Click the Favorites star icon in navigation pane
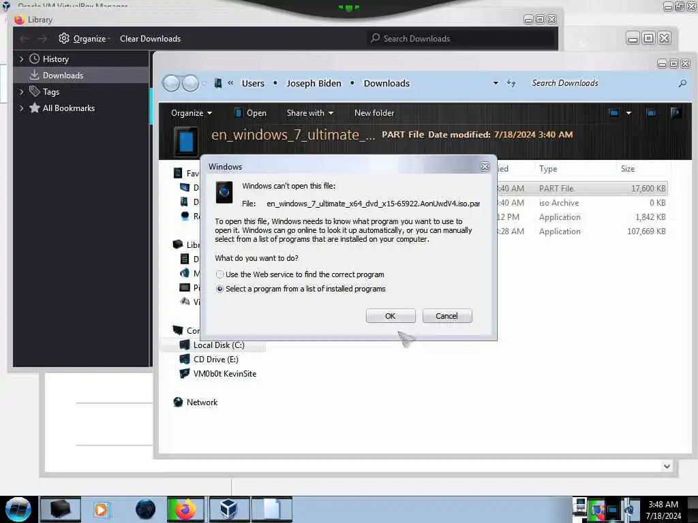The width and height of the screenshot is (698, 523). click(178, 173)
